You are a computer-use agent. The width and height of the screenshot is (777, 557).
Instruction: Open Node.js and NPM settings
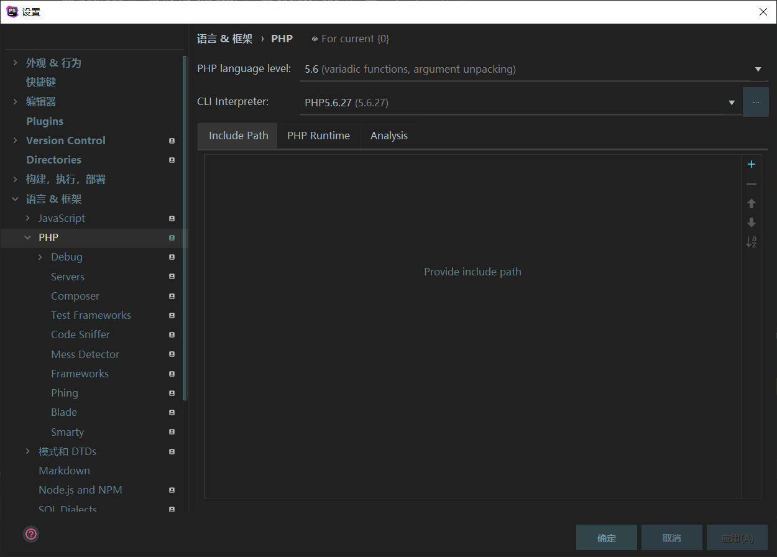click(80, 490)
